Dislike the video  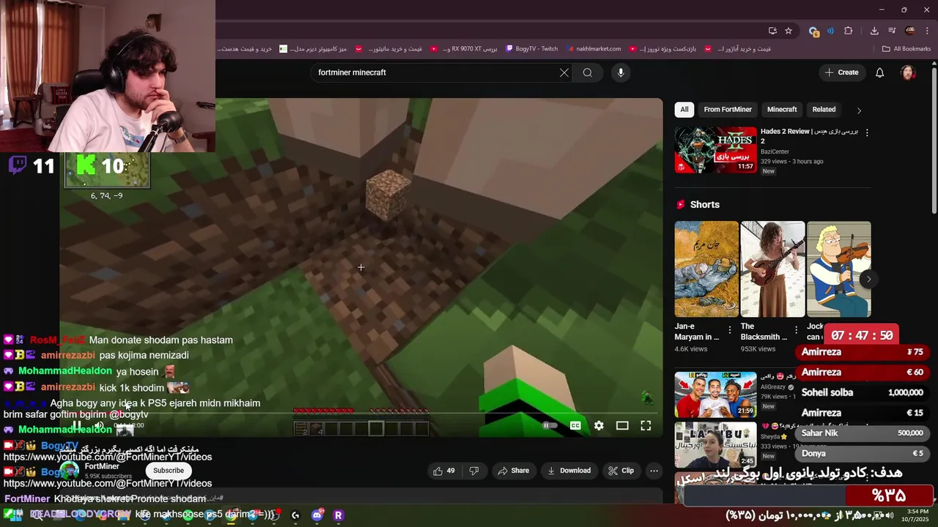(474, 471)
